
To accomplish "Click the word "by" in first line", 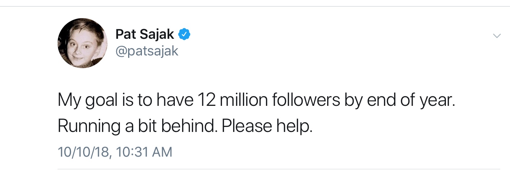I will pos(354,101).
